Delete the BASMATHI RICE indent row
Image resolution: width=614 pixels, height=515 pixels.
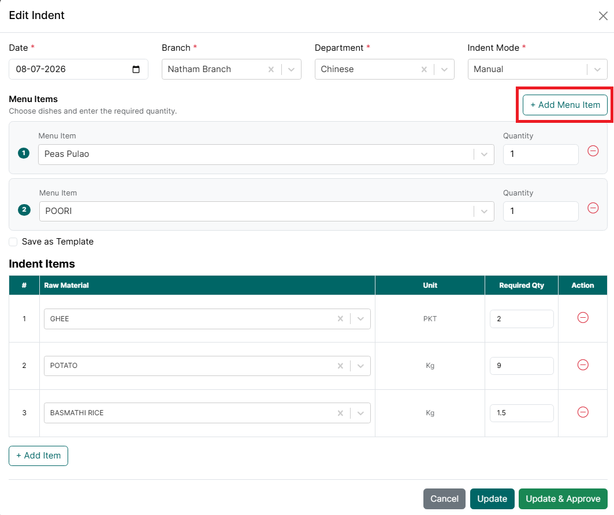pyautogui.click(x=583, y=412)
